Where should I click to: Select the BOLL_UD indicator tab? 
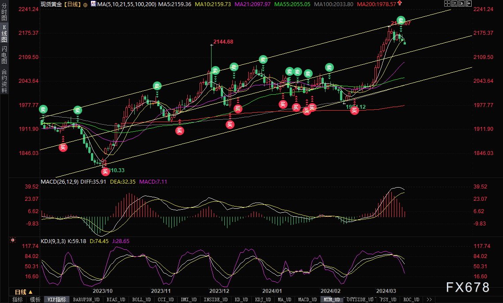tap(141, 299)
